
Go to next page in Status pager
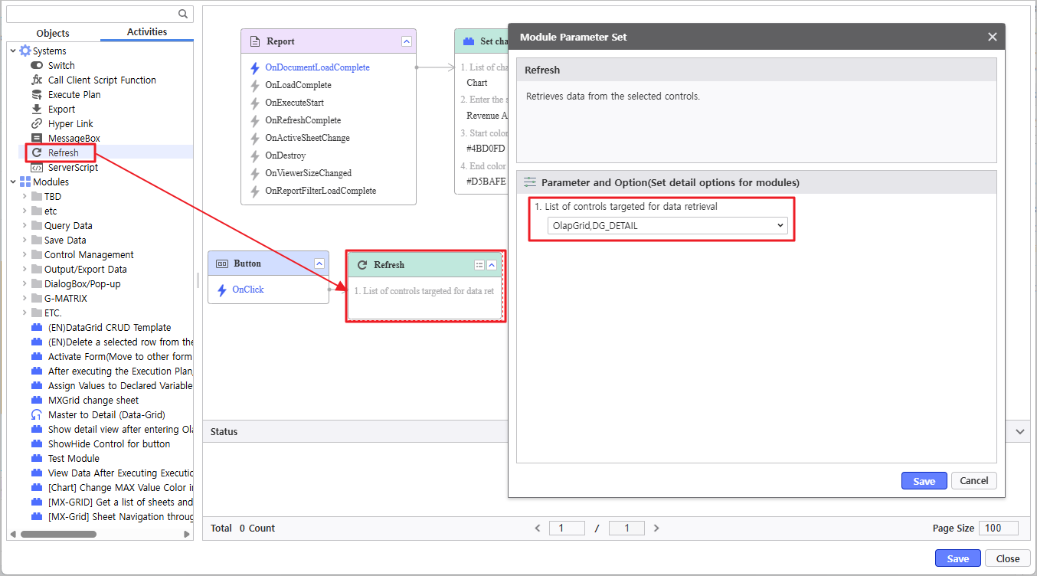tap(656, 528)
